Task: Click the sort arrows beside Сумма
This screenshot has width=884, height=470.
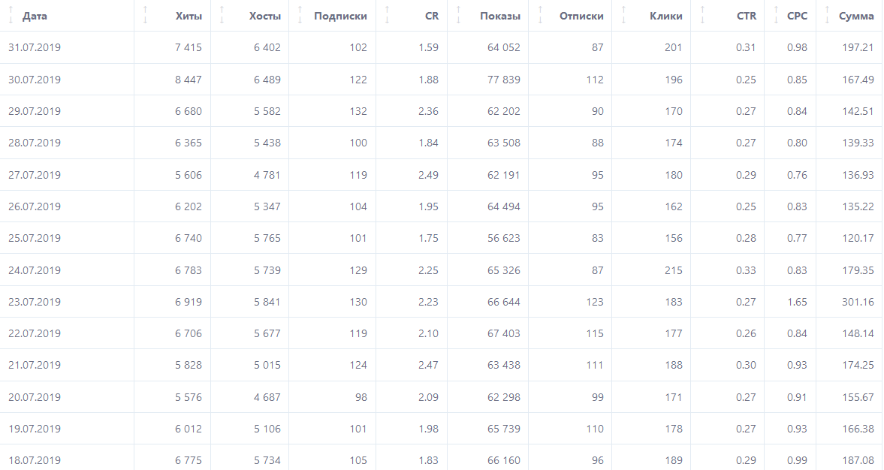Action: [x=826, y=15]
